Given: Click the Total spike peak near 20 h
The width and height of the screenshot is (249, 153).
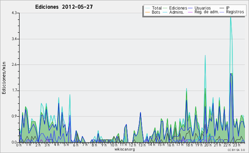Looking at the screenshot, I should (205, 55).
